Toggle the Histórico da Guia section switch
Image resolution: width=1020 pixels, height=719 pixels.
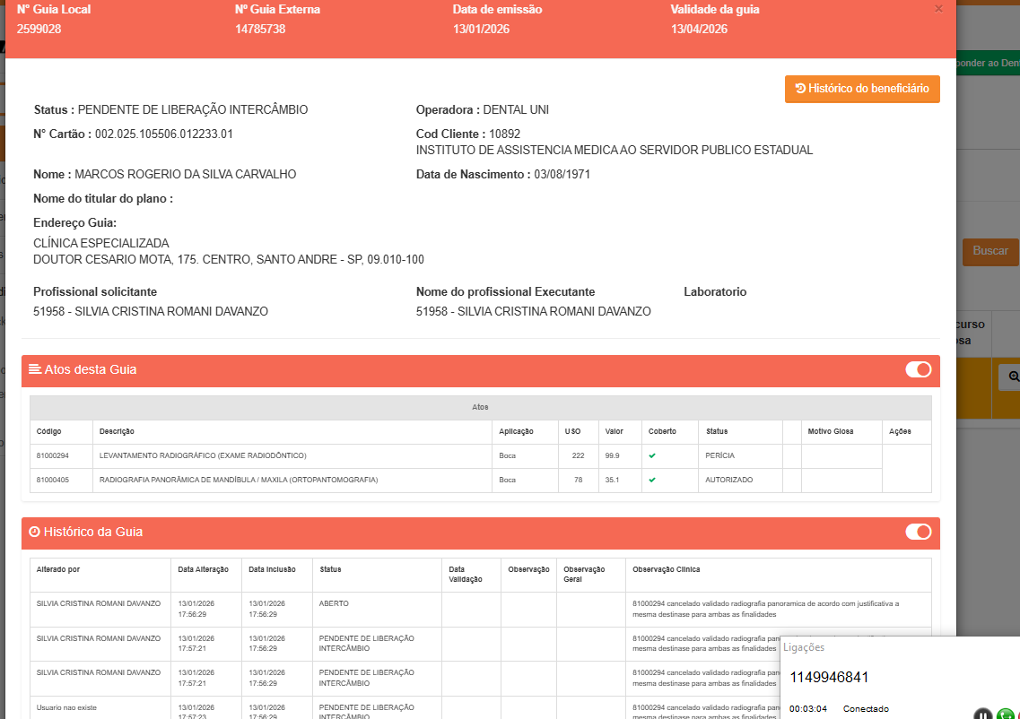[x=918, y=532]
